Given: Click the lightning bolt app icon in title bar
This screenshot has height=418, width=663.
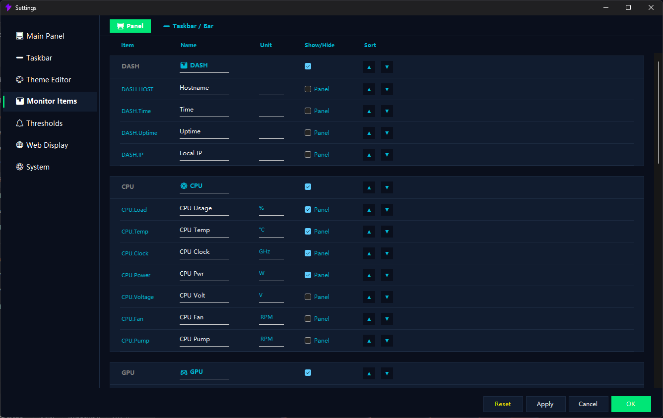Looking at the screenshot, I should pos(8,7).
